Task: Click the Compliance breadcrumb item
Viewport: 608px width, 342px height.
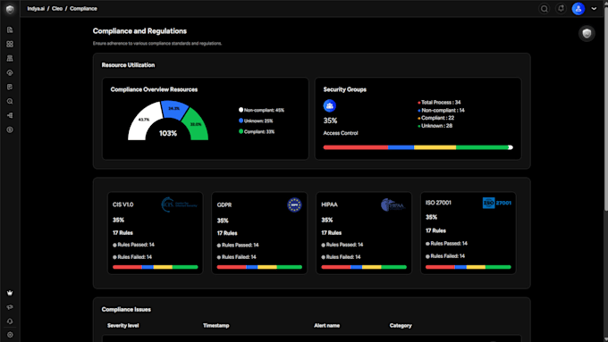Action: [83, 9]
